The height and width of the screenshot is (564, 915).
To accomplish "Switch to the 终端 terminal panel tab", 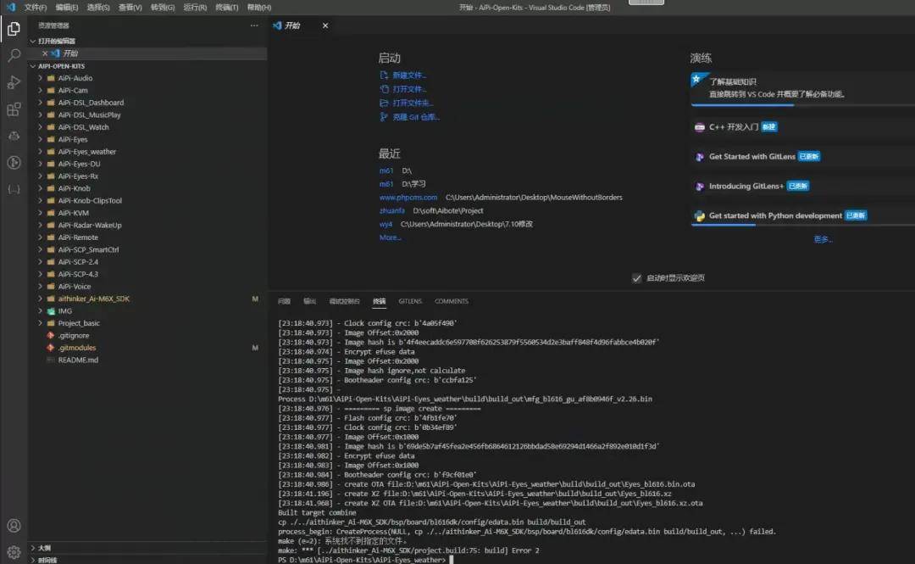I will tap(380, 302).
